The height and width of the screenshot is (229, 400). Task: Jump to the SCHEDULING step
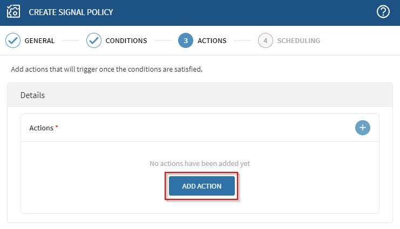point(299,40)
